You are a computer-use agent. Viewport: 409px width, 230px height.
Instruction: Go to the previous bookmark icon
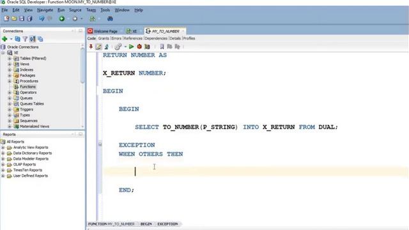pos(169,47)
